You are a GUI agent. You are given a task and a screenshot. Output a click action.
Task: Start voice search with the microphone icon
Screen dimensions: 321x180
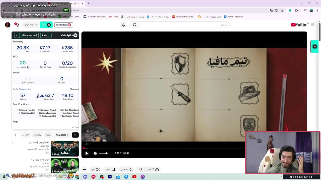pos(123,25)
